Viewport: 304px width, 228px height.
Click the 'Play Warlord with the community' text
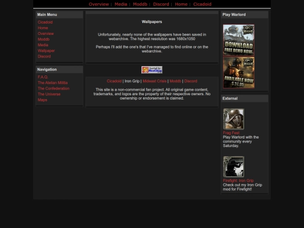[x=241, y=141]
